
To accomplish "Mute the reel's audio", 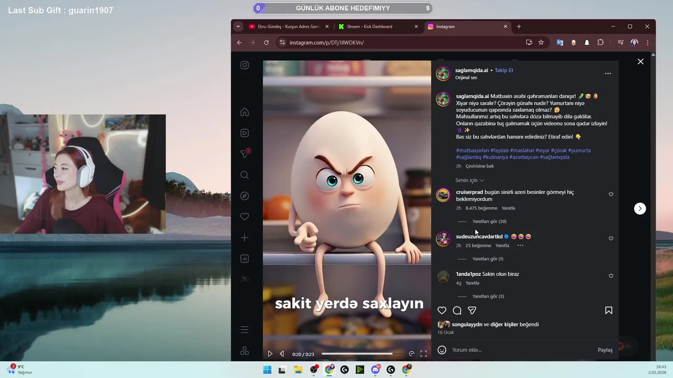I will click(x=282, y=354).
